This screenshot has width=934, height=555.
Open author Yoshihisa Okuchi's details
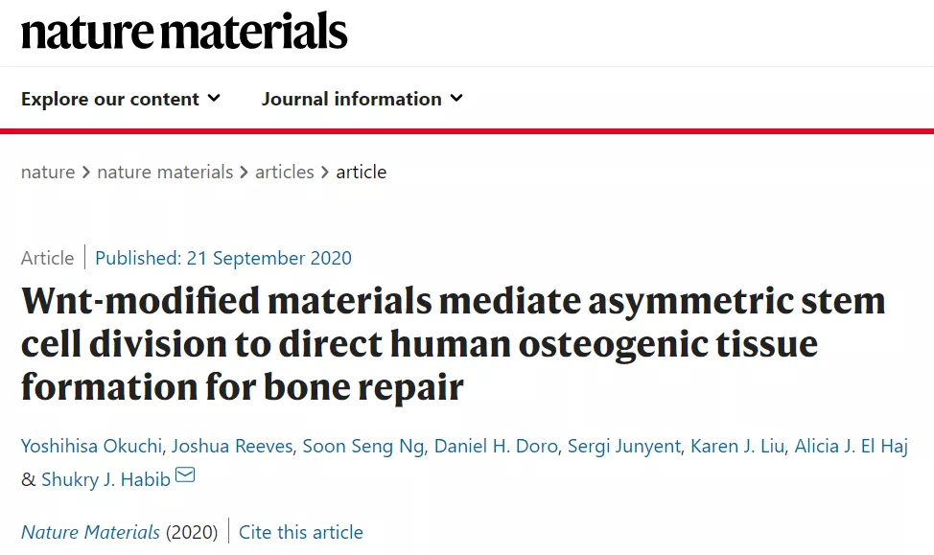click(91, 446)
